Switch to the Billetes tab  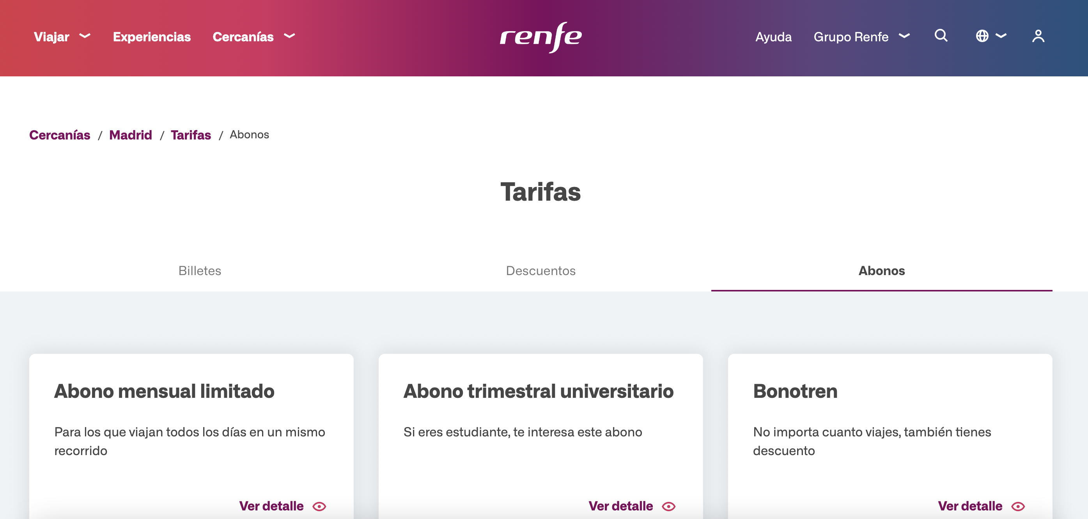click(x=200, y=270)
